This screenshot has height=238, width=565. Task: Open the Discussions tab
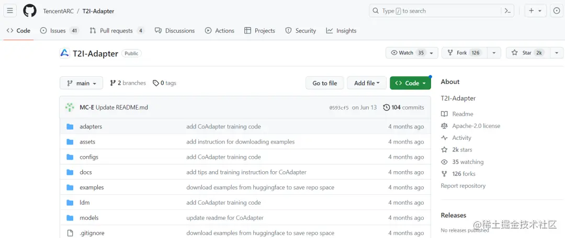click(x=175, y=31)
